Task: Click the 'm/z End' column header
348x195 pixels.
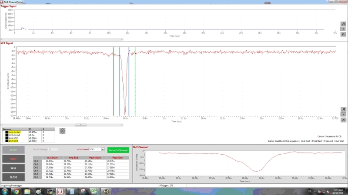Action: tap(74, 158)
